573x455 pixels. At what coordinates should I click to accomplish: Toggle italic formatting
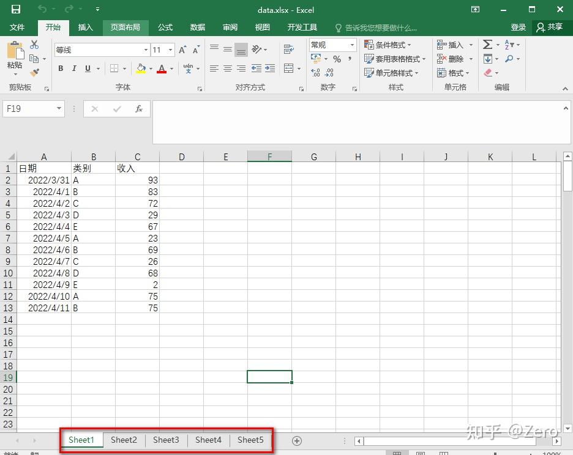point(74,68)
